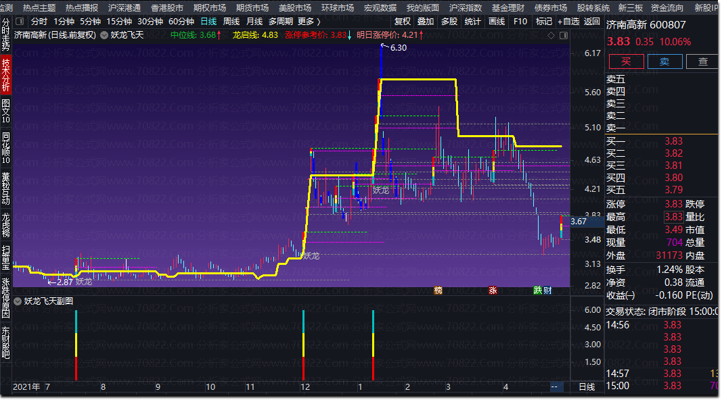Viewport: 722px width, 400px height.
Task: Switch to 分时 chart period
Action: coord(39,22)
